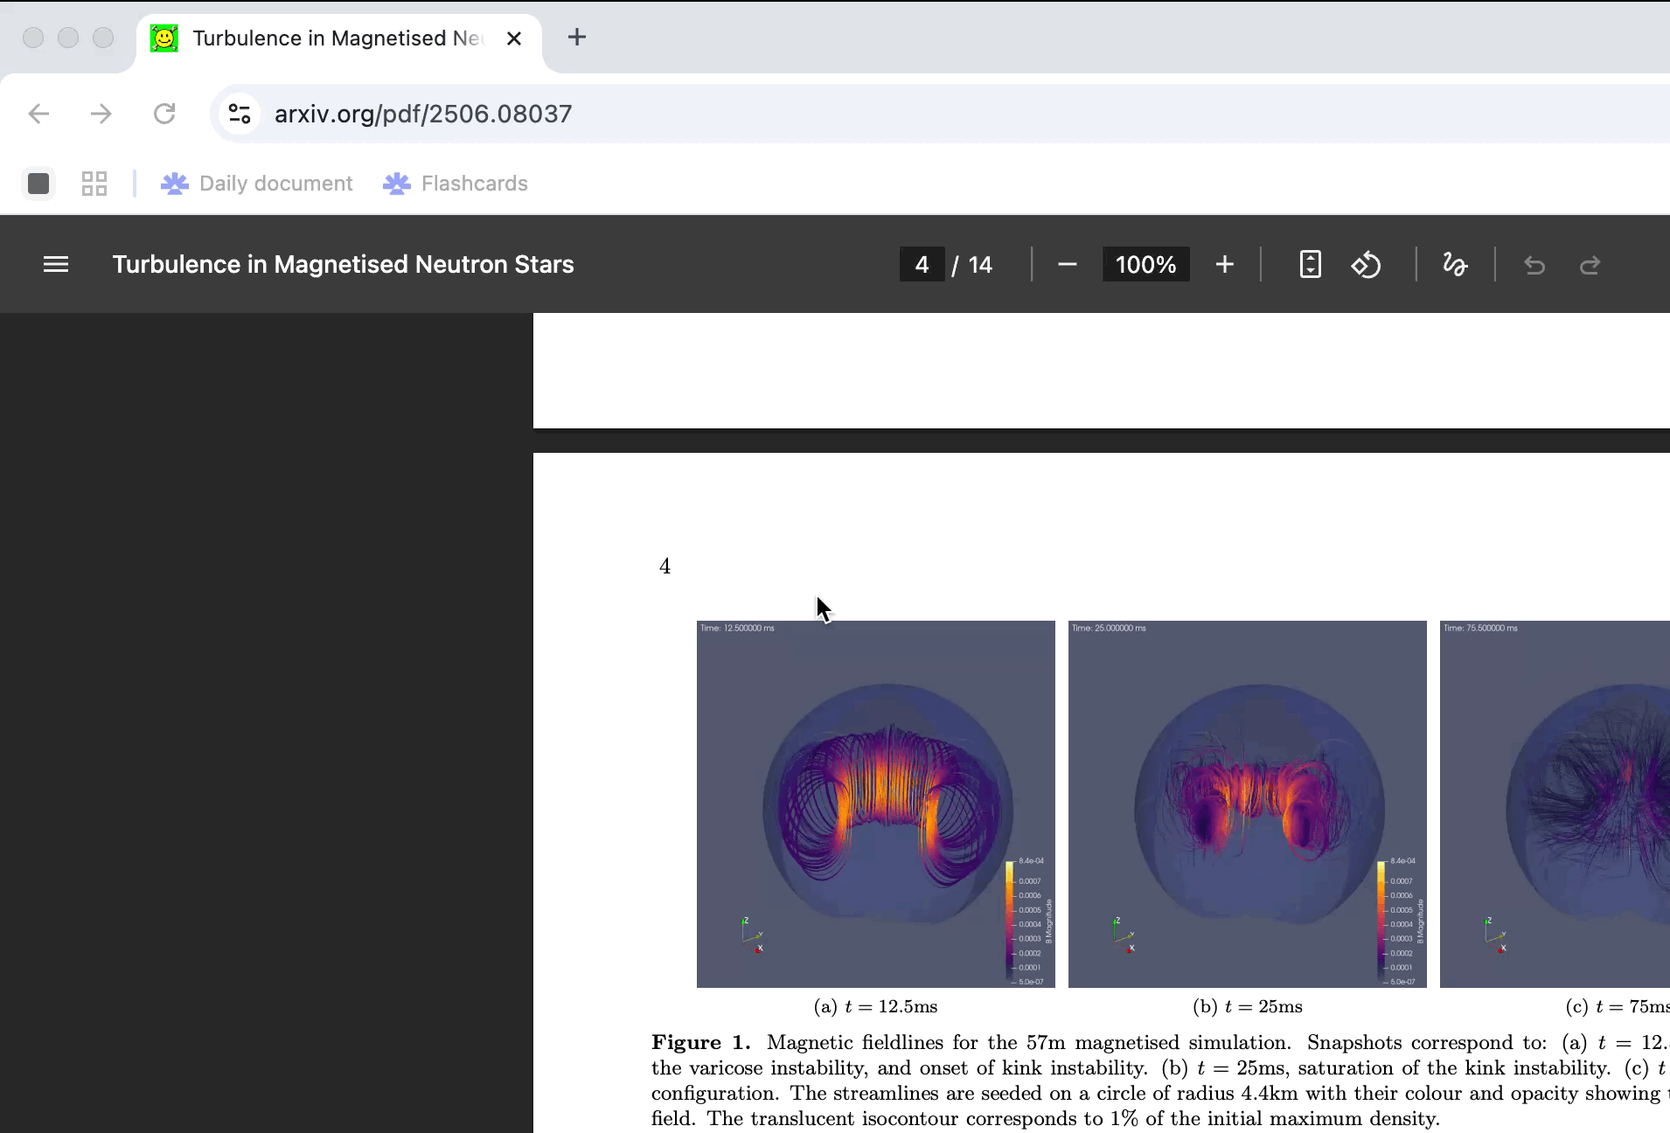Click the 100% zoom level field
Viewport: 1670px width, 1133px height.
click(1145, 264)
